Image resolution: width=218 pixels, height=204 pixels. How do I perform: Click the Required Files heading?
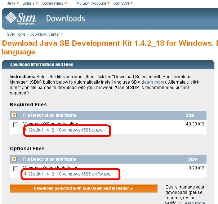click(28, 105)
